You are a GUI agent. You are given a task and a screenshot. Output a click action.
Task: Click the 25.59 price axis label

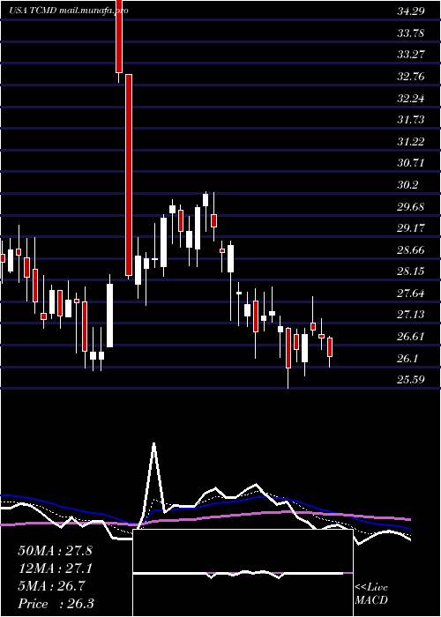click(411, 381)
